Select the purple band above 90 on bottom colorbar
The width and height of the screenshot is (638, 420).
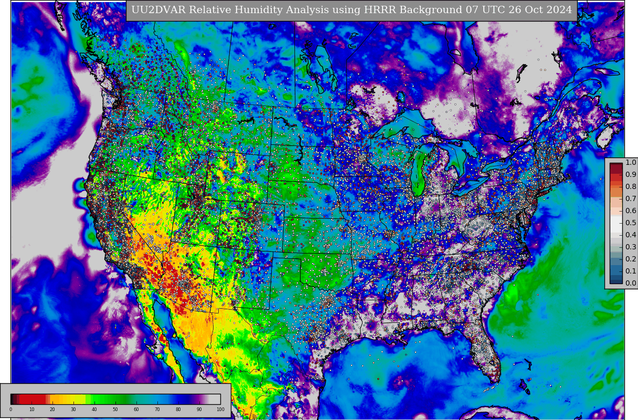coord(199,399)
